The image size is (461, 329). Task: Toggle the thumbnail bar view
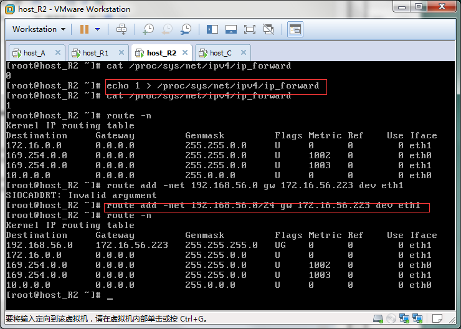[x=231, y=29]
